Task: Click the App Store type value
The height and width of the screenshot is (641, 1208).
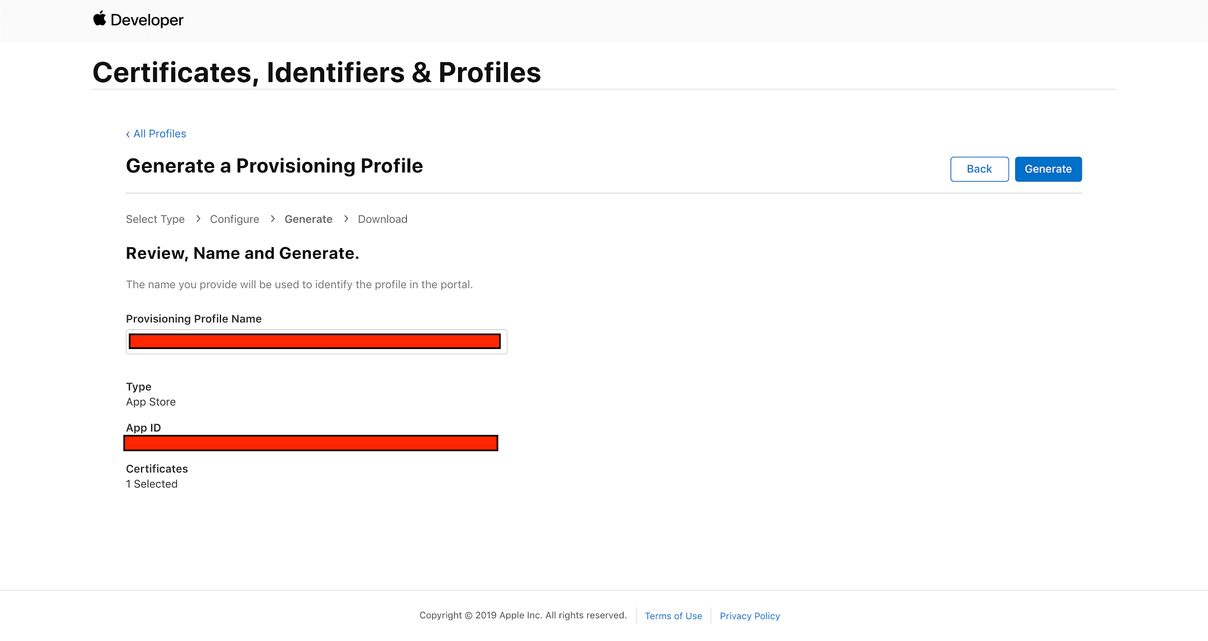Action: click(x=151, y=402)
